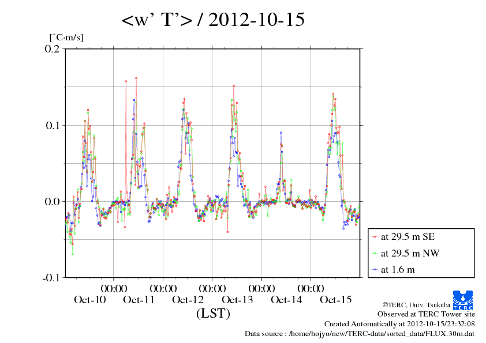Click the x-axis label "Oct-13"

pyautogui.click(x=237, y=300)
